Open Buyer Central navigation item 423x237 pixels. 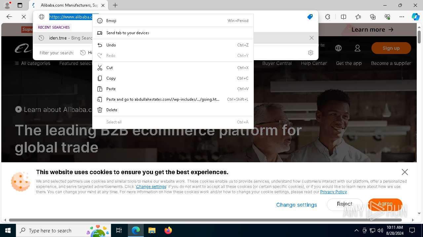[277, 63]
